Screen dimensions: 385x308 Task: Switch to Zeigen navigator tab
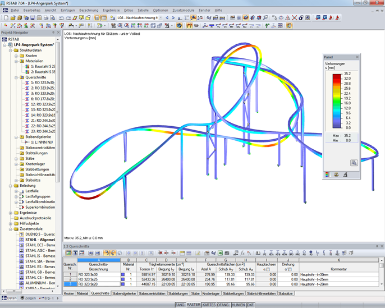[x=28, y=298]
